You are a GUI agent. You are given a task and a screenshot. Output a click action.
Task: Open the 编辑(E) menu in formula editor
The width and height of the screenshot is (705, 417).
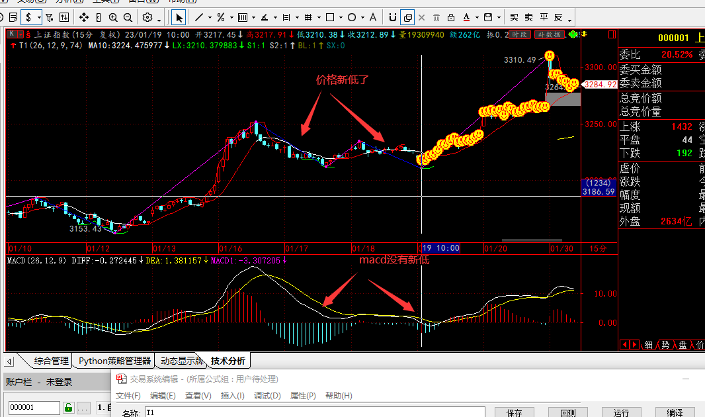[163, 396]
